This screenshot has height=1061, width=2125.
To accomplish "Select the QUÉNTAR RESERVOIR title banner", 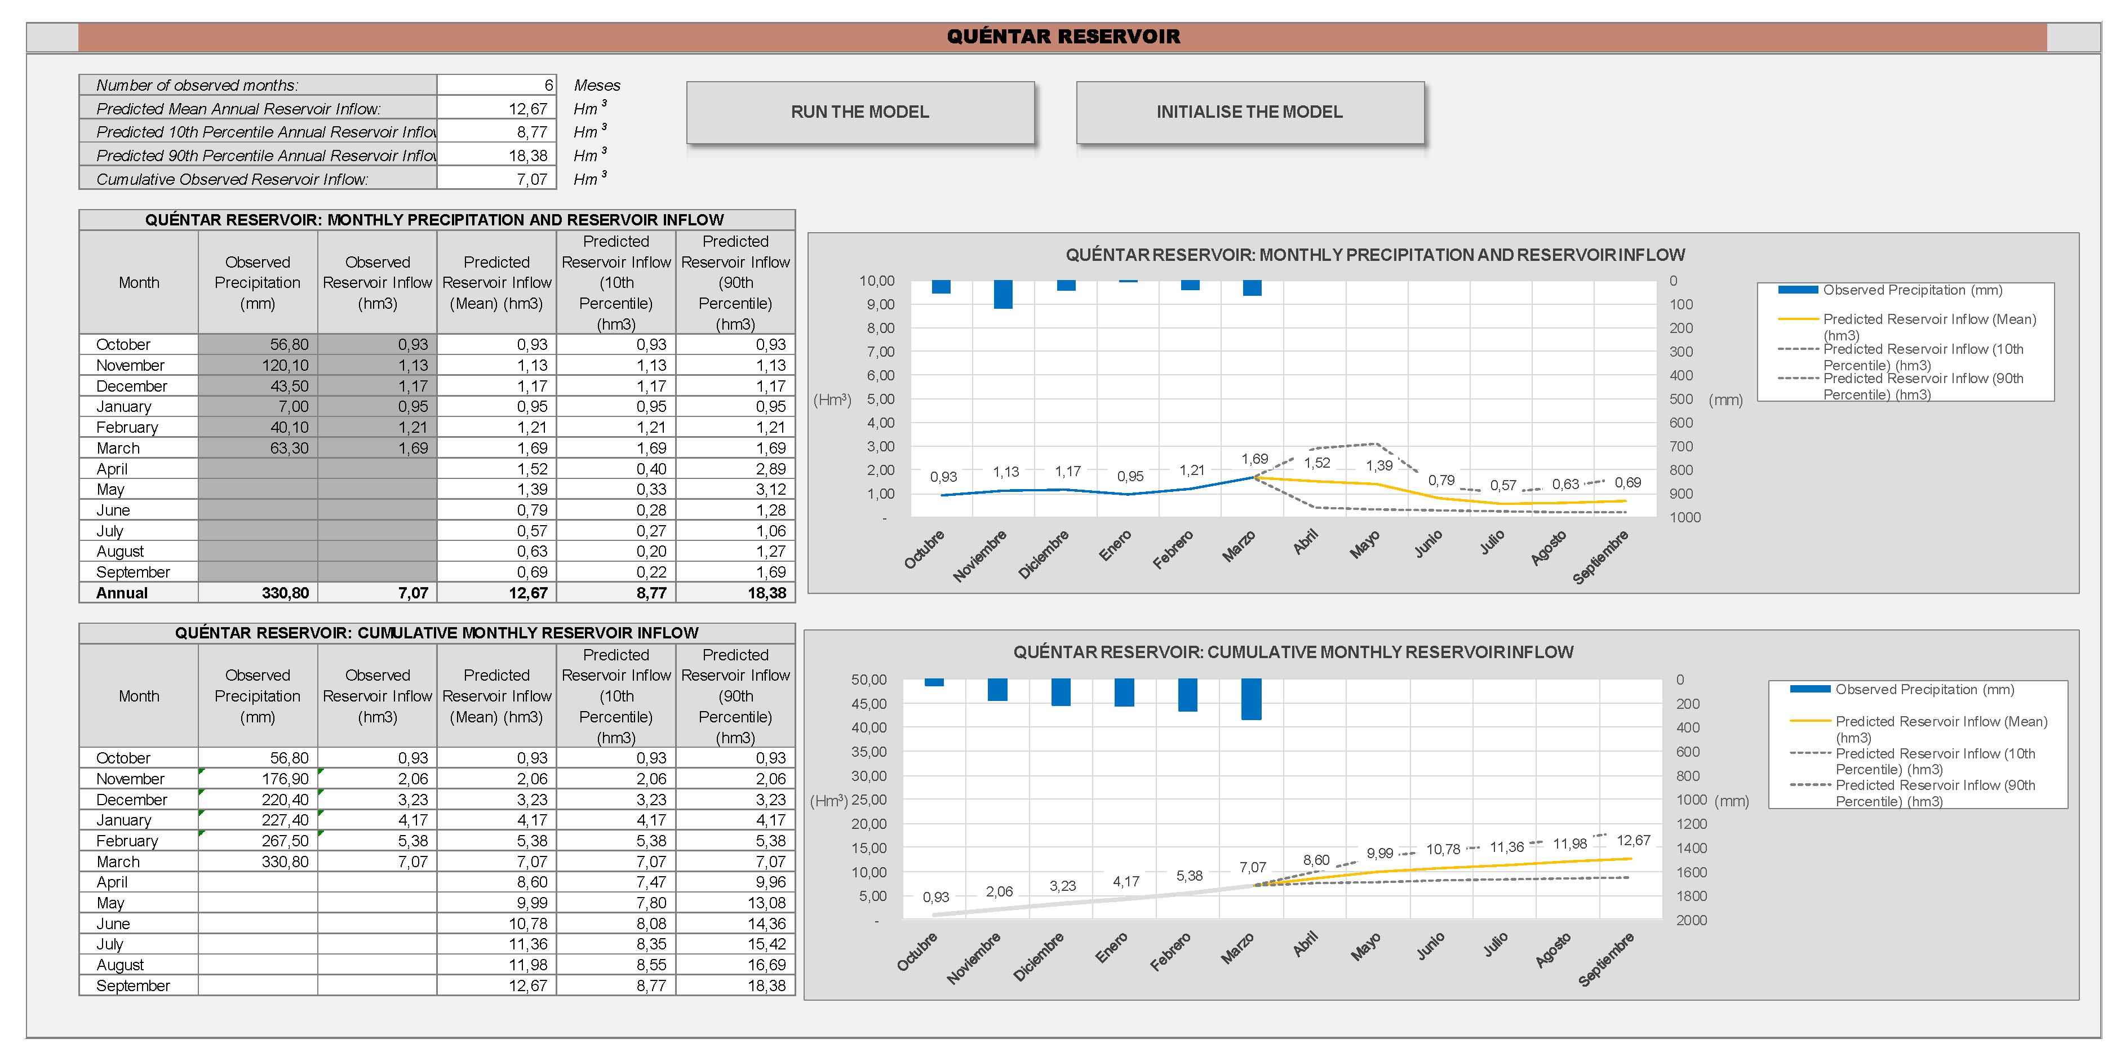I will point(1063,36).
